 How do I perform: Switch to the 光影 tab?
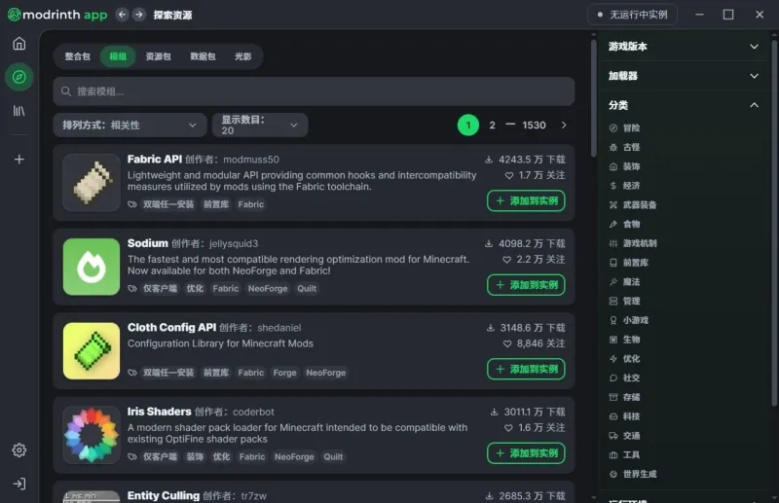[242, 56]
